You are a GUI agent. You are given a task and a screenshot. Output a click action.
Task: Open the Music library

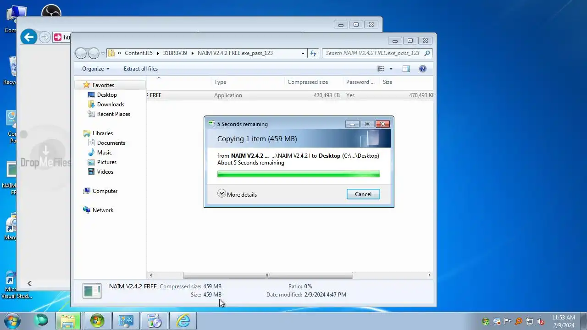pos(104,153)
